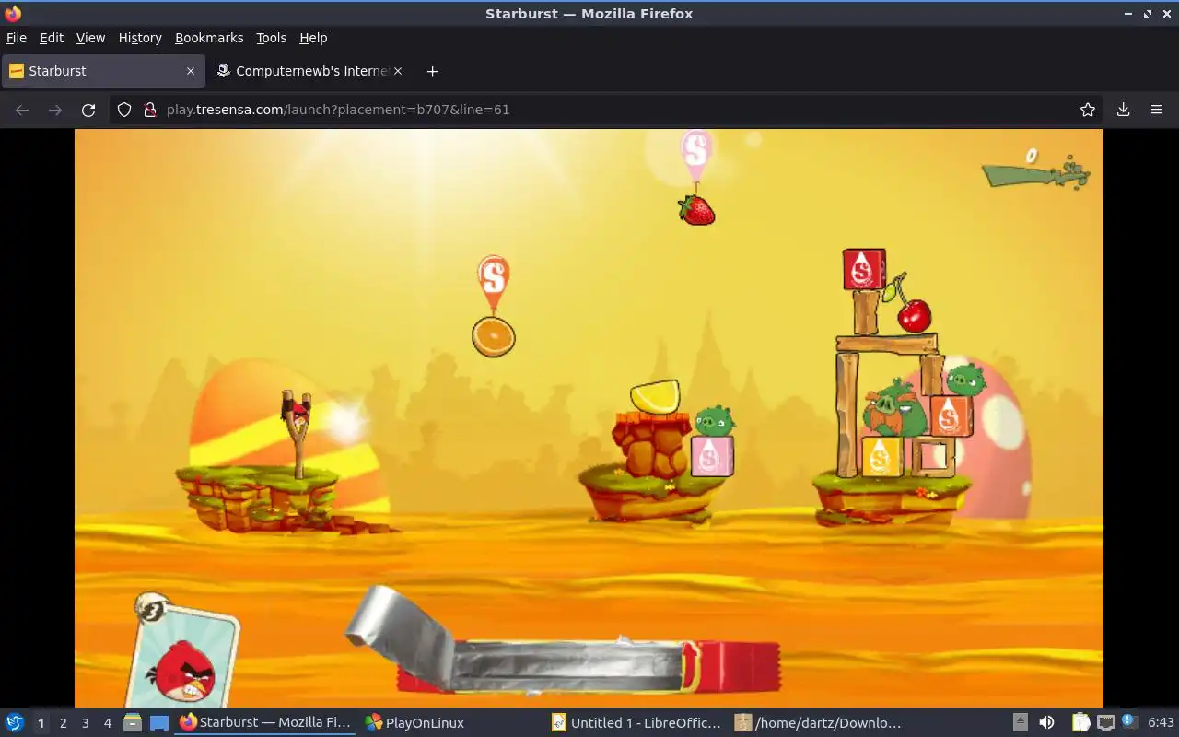1179x737 pixels.
Task: Click the 6:43 clock in the tray
Action: pos(1161,723)
